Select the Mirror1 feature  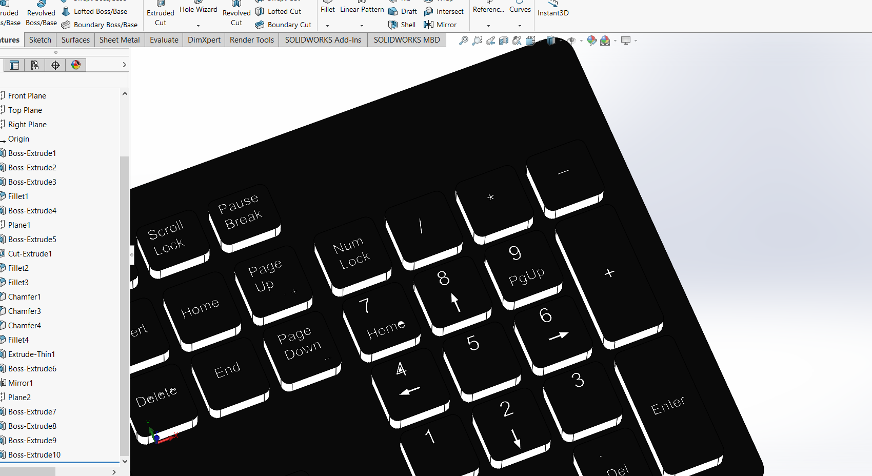coord(20,383)
